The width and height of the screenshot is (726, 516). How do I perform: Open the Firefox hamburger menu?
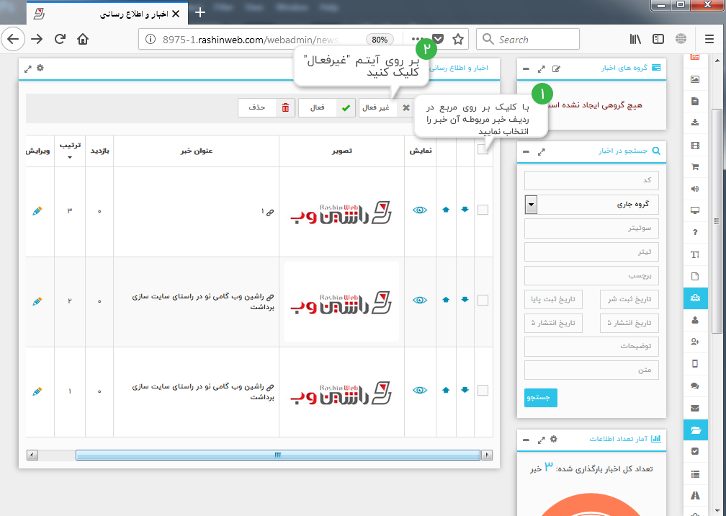coord(709,39)
